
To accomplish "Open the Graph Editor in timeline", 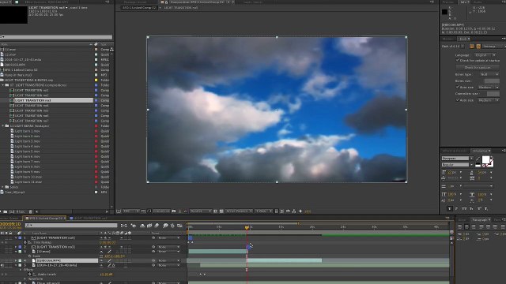I will (179, 226).
